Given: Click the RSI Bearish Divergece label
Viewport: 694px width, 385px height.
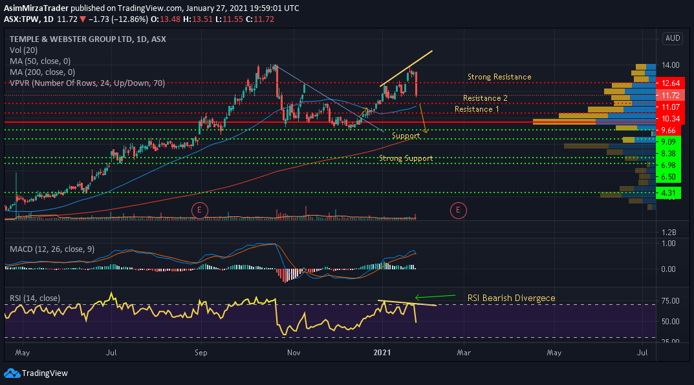Looking at the screenshot, I should (511, 298).
